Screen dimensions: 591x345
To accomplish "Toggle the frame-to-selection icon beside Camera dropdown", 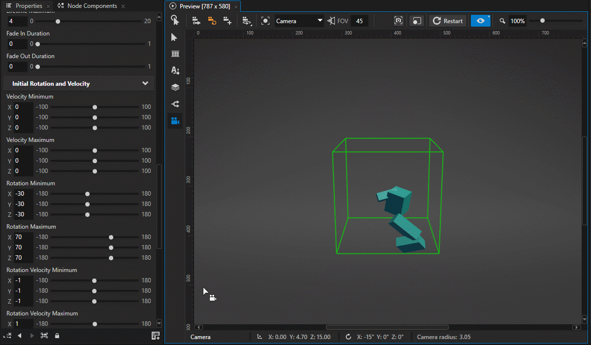I will [x=265, y=21].
